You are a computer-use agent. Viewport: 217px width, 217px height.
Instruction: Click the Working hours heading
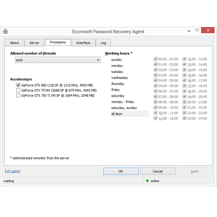point(119,53)
